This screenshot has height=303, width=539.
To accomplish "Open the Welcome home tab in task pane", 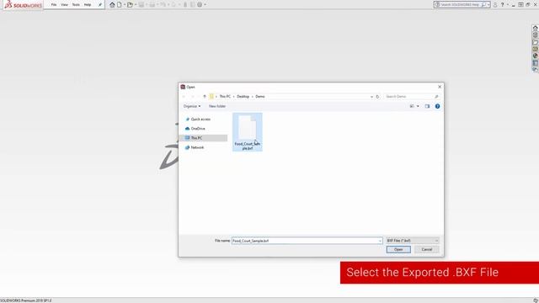I will tap(536, 28).
